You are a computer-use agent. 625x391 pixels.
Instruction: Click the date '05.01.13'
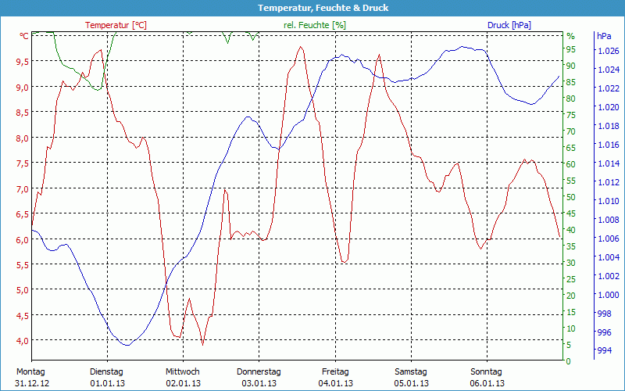point(412,383)
